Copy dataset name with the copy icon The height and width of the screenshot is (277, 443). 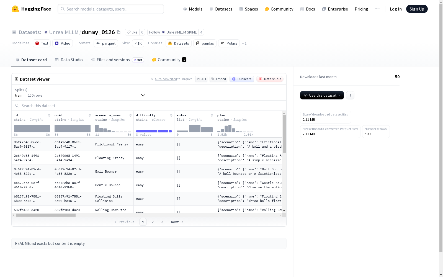tap(119, 32)
